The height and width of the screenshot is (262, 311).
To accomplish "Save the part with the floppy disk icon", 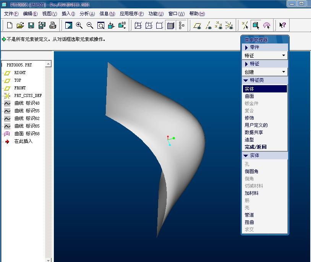I will click(x=31, y=26).
